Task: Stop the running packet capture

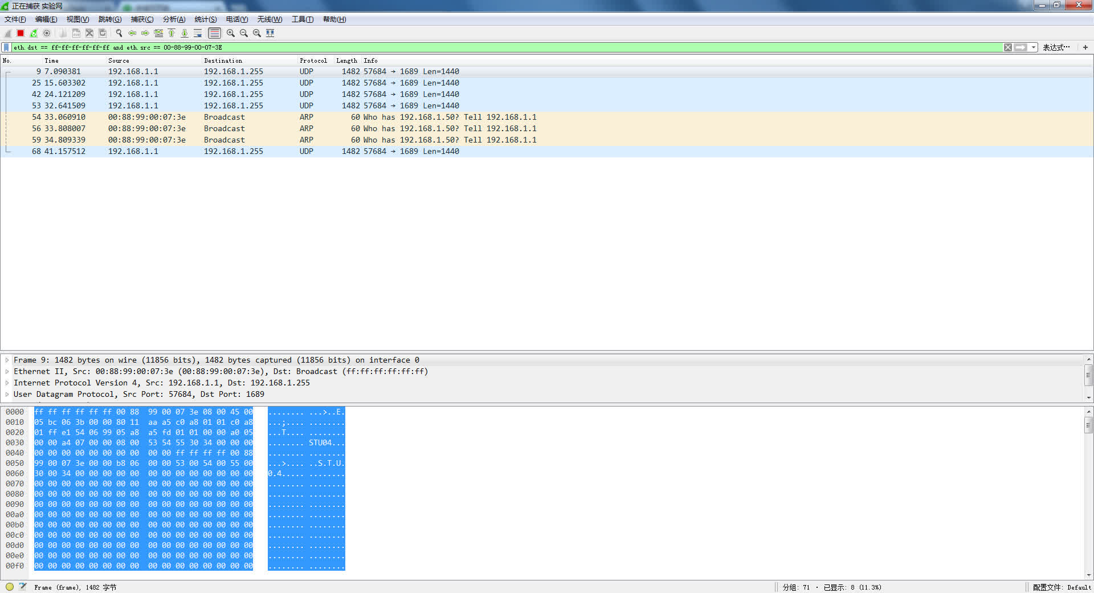Action: 21,33
